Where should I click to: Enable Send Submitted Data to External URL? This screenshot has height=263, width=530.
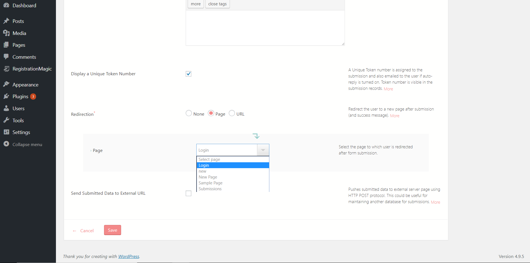pos(188,193)
